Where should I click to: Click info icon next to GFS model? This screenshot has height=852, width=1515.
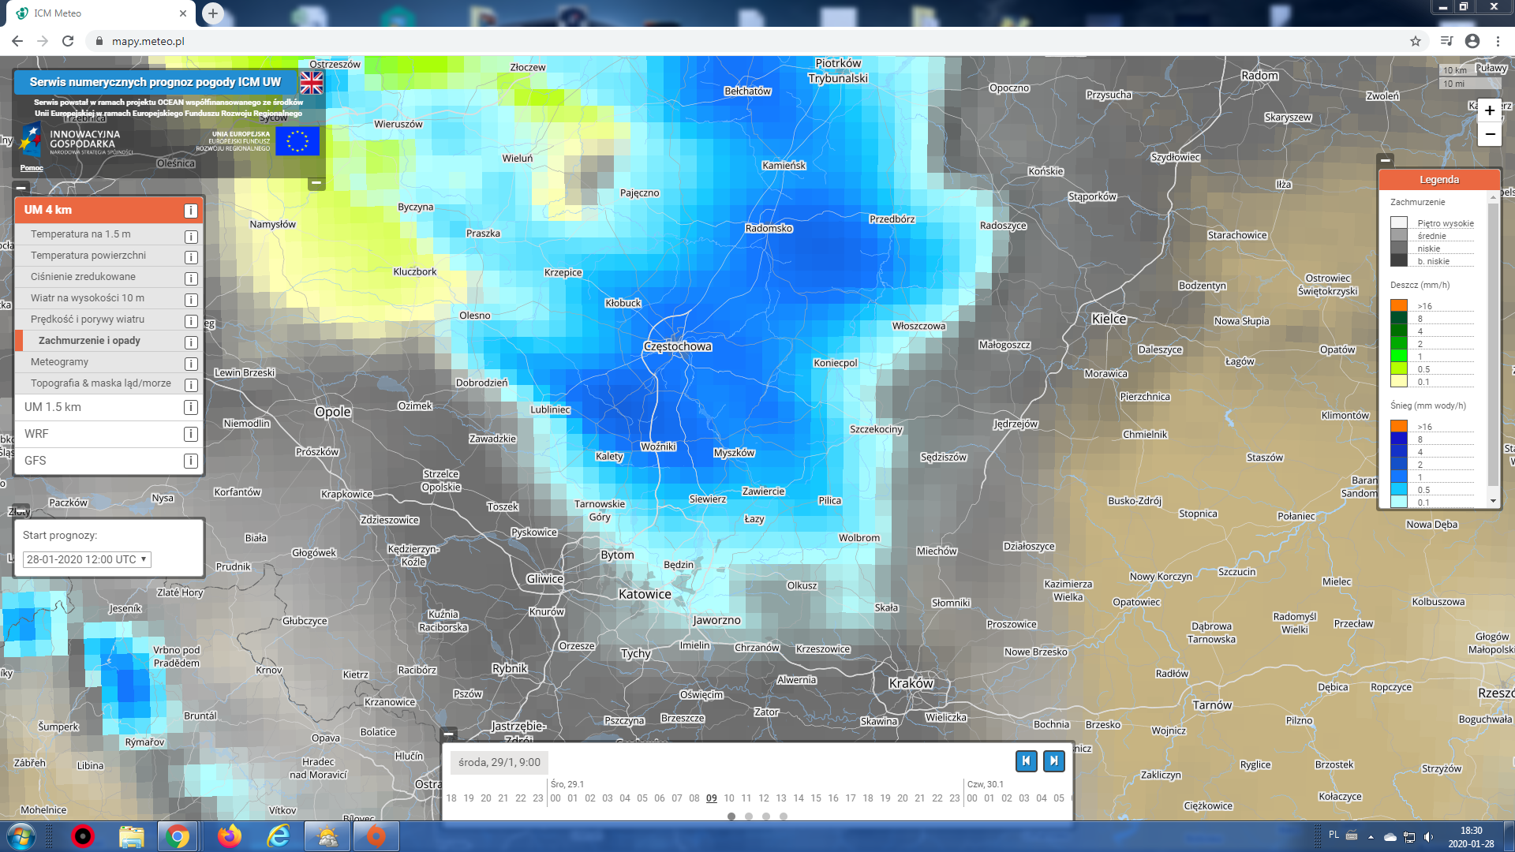click(x=190, y=461)
